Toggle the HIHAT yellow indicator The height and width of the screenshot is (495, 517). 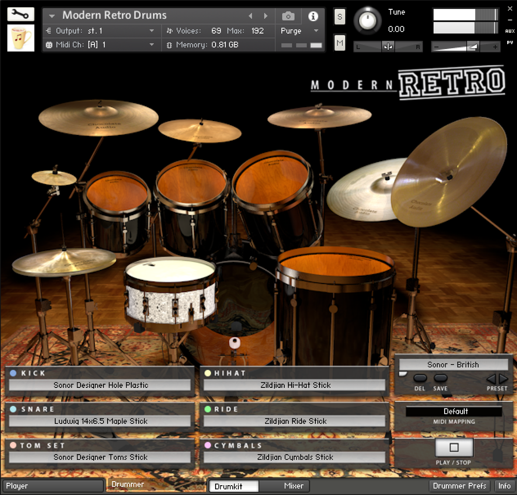(x=208, y=373)
